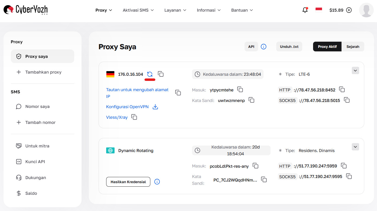Select the Proxy Aktif tab

coord(327,46)
